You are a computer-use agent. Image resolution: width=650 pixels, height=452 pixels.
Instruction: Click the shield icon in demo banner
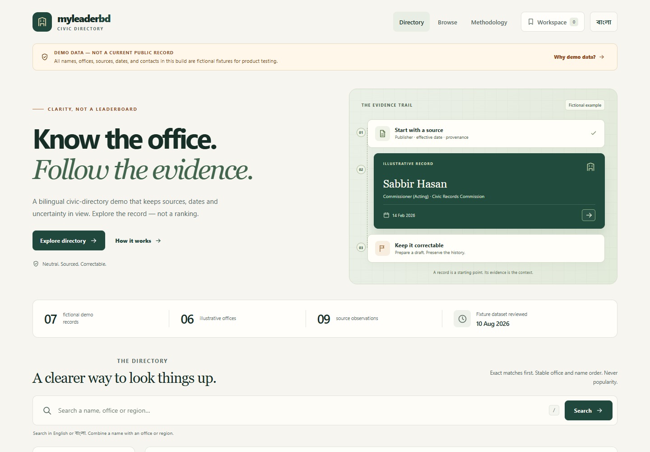point(45,57)
